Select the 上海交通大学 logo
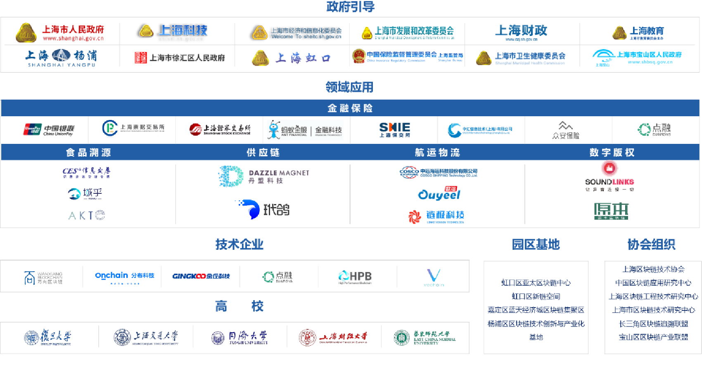Screen dimensions: 702x371 (146, 337)
